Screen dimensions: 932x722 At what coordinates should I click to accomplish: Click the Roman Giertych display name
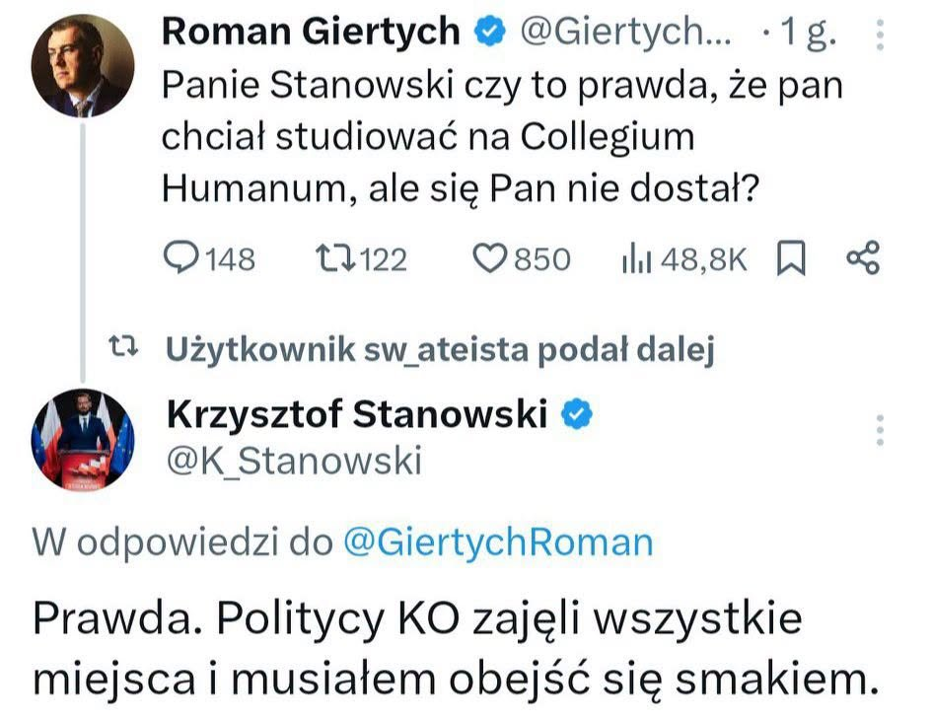pyautogui.click(x=311, y=31)
